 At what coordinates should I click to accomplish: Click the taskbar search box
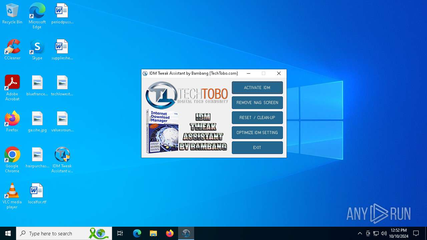[64, 233]
